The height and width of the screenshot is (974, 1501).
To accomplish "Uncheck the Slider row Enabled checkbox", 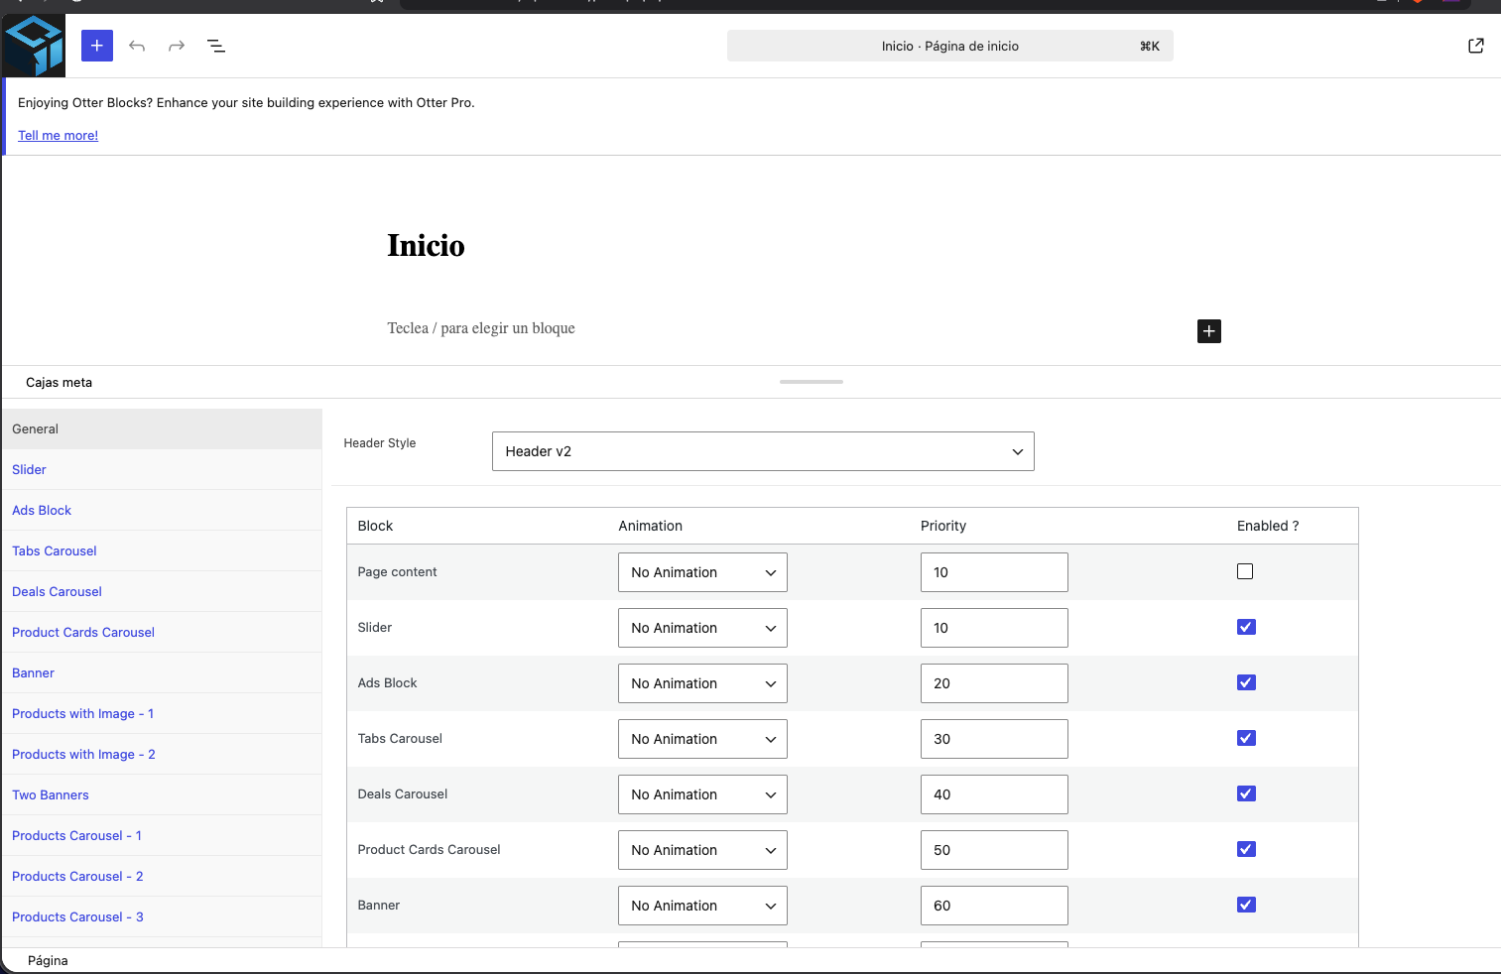I will point(1246,627).
